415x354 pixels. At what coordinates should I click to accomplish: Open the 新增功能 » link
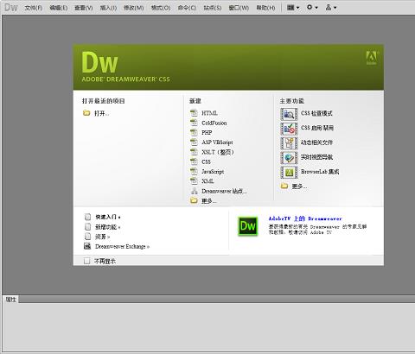point(108,227)
